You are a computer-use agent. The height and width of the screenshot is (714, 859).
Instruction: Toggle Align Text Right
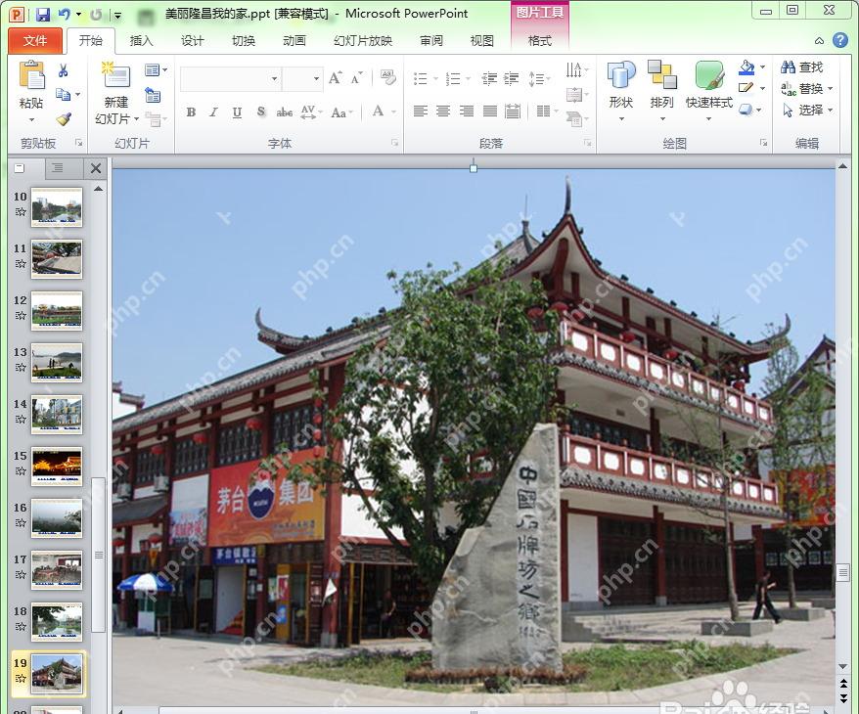pos(467,112)
